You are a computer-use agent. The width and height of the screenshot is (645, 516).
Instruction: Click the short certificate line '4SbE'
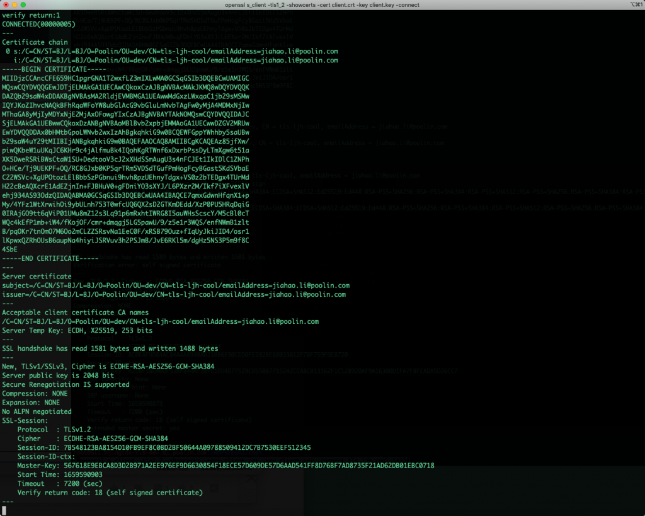coord(9,249)
